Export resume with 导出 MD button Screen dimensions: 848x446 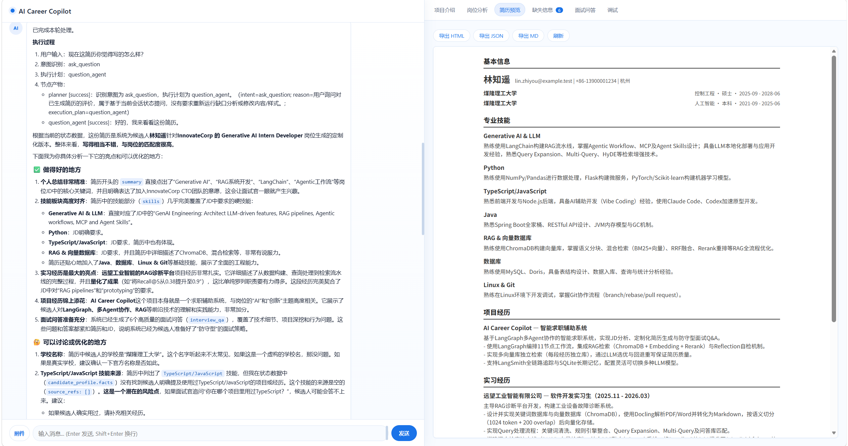[528, 36]
